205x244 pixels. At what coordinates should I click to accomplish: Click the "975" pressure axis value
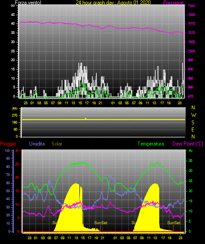tap(190, 96)
